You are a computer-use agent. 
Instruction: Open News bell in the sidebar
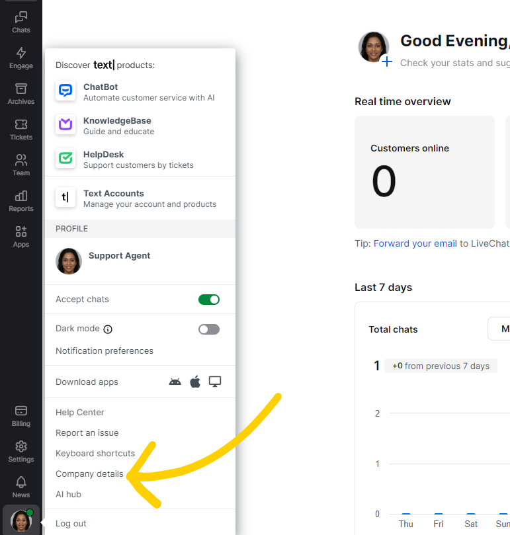[x=21, y=487]
